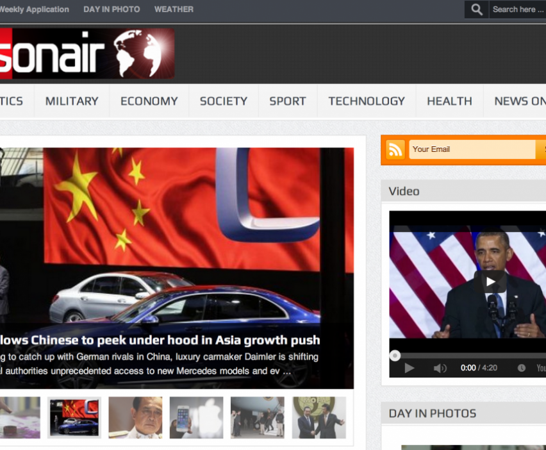Select the SPORT menu item
Image resolution: width=546 pixels, height=450 pixels.
288,101
